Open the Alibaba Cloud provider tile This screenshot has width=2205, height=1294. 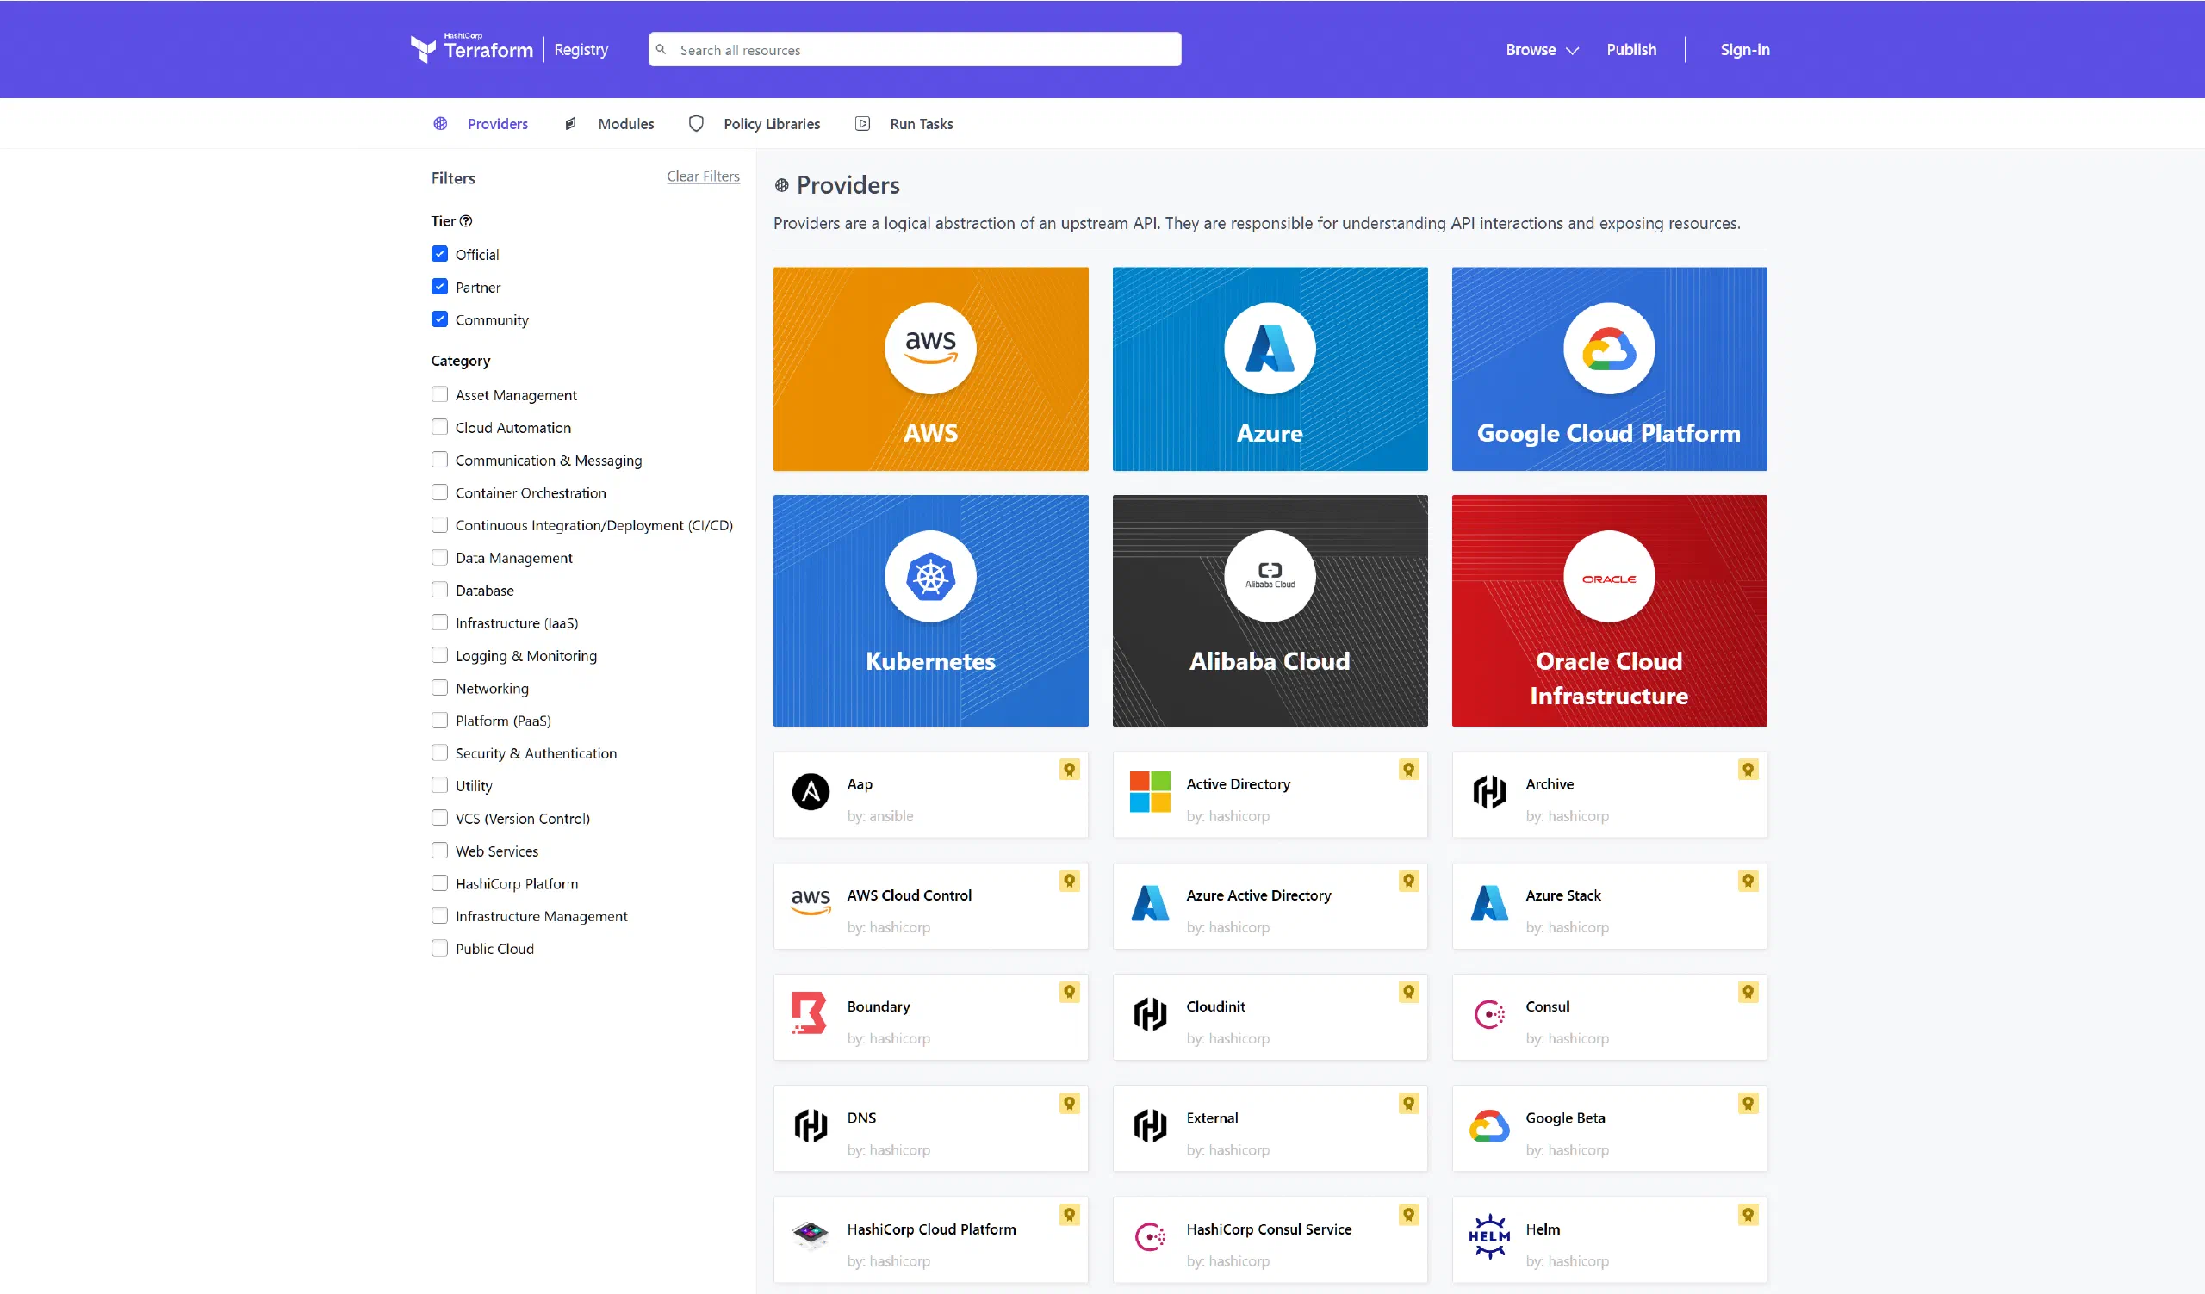coord(1269,610)
